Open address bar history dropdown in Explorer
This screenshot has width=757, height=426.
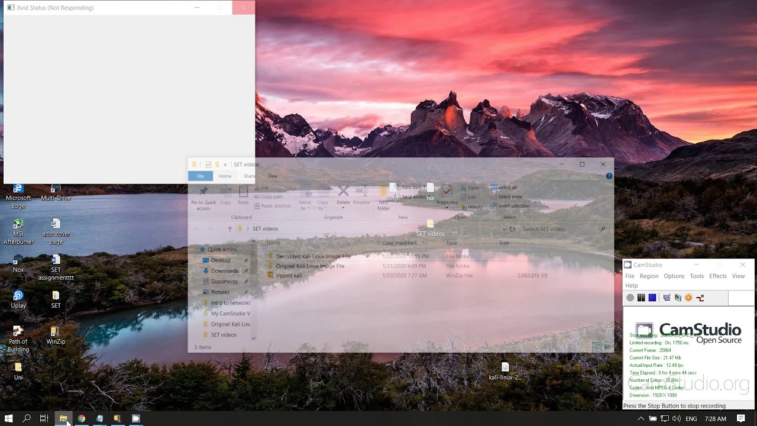504,229
